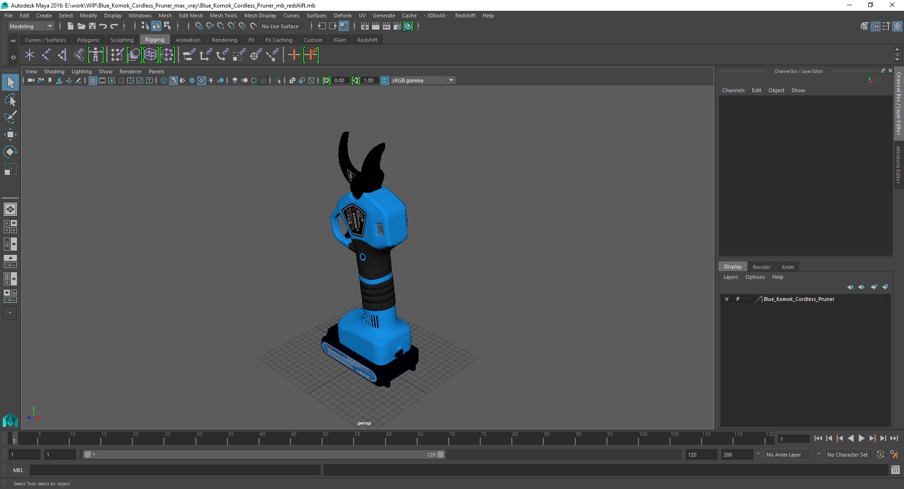Open Channels menu in Channel Box
The width and height of the screenshot is (904, 489).
[733, 90]
